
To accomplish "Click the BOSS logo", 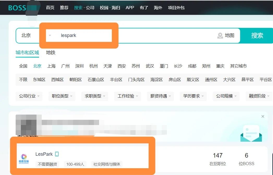I will click(x=17, y=7).
